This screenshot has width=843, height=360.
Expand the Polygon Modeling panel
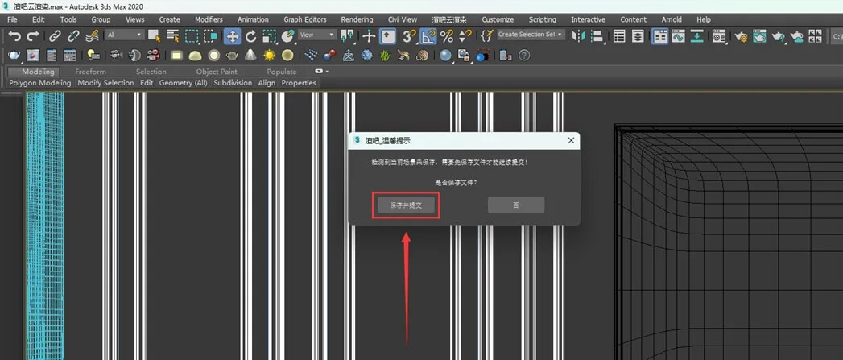tap(40, 83)
